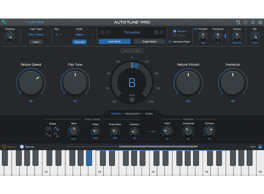Screen dimensions: 264x194
Task: Switch to the Vibrato tab
Action: (x=116, y=113)
